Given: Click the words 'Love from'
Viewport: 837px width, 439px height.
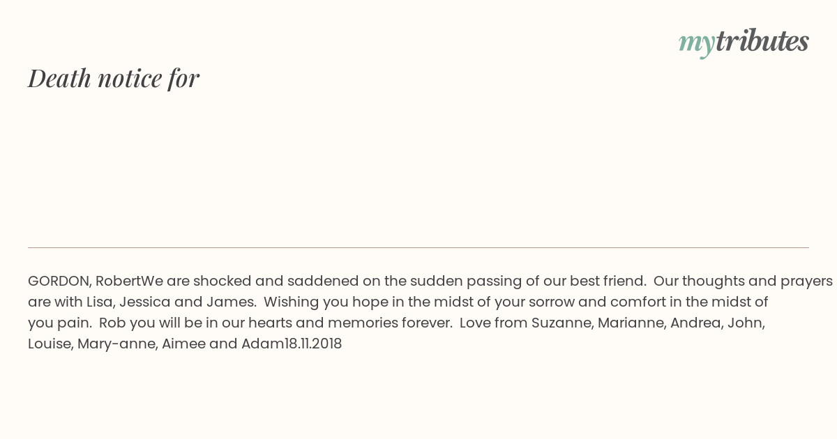Looking at the screenshot, I should click(x=492, y=323).
